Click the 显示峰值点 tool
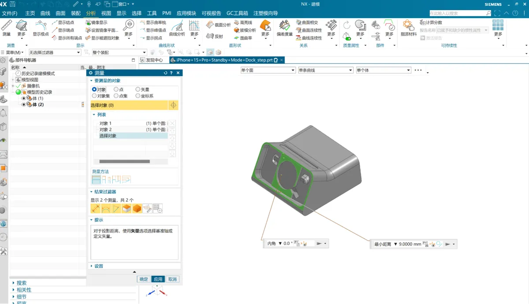The image size is (529, 304). [x=153, y=30]
